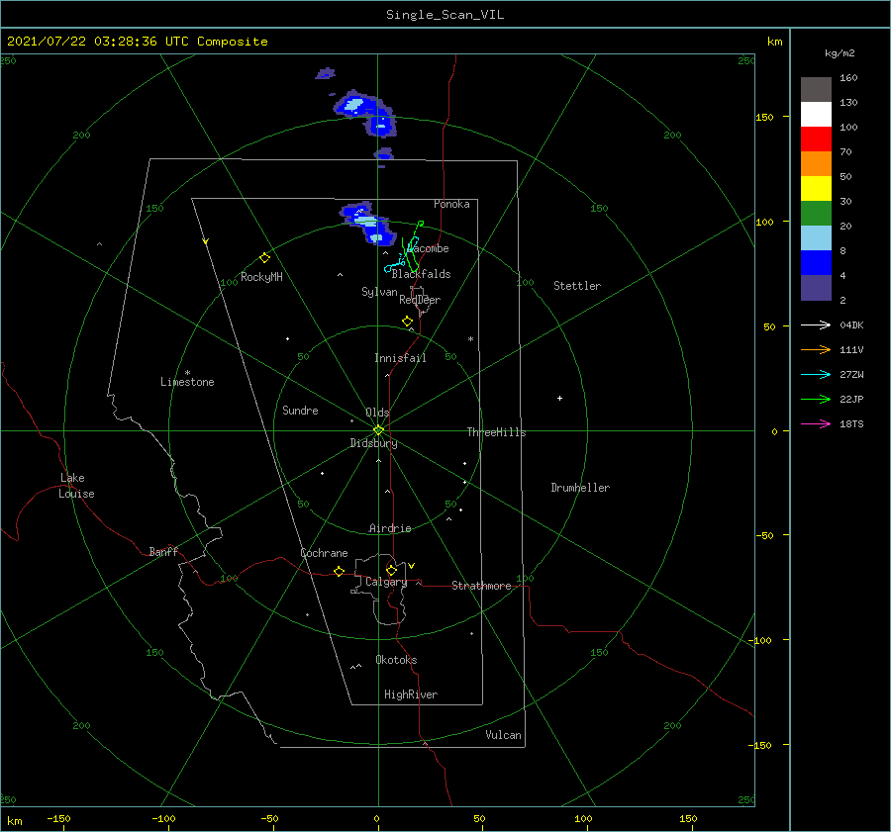Click the green storm track near Lacombe

point(412,247)
